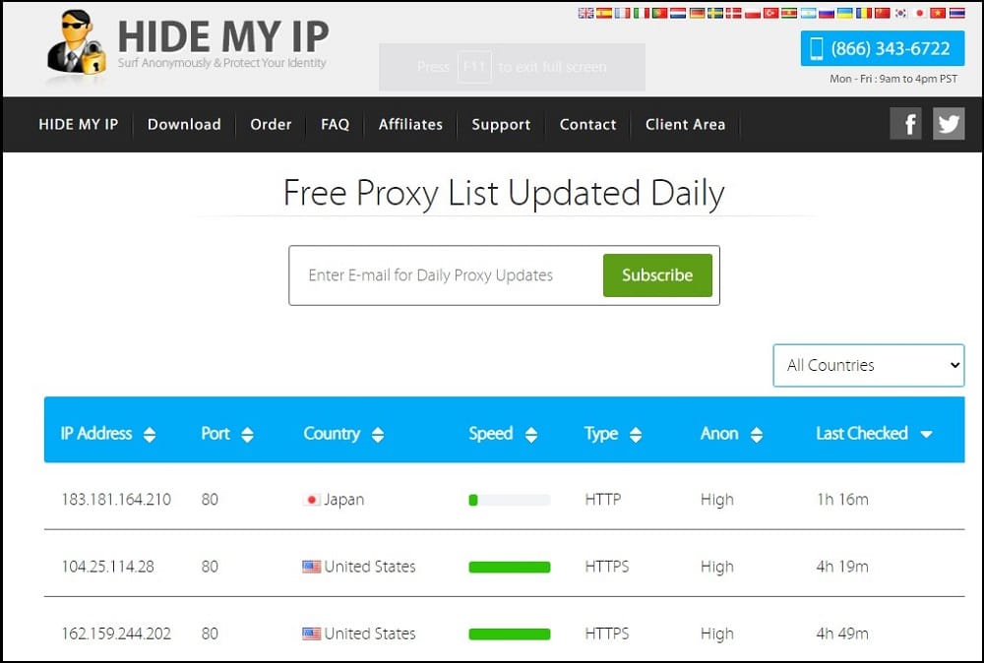The image size is (984, 663).
Task: Switch language using the Poland flag
Action: pos(752,13)
